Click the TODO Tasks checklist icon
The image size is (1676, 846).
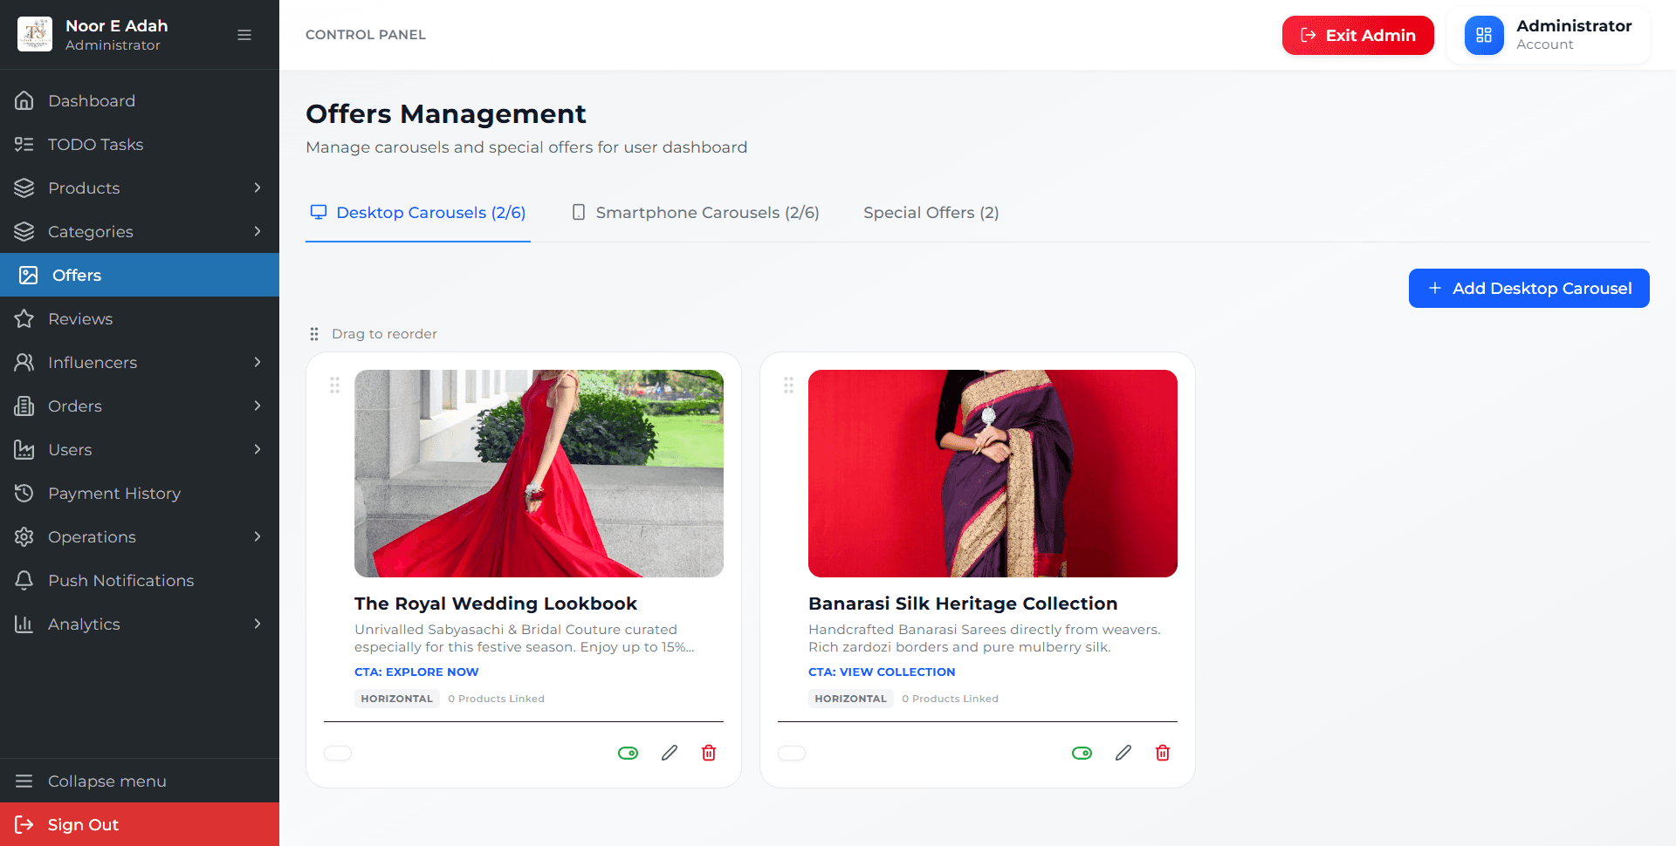24,144
